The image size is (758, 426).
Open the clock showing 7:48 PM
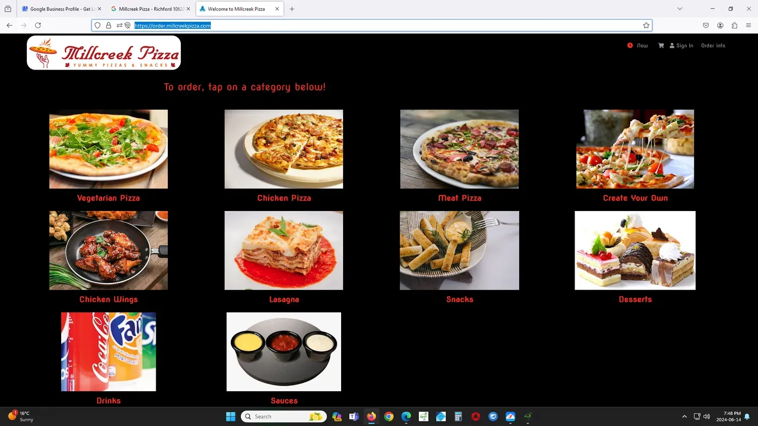728,416
